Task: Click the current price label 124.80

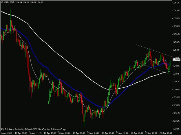Action: pyautogui.click(x=176, y=60)
